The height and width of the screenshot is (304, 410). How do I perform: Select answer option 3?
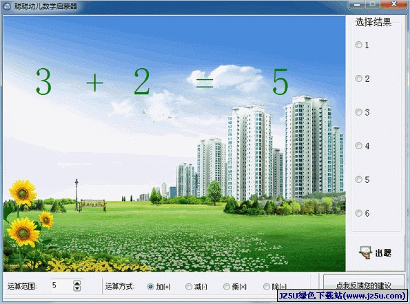click(362, 112)
